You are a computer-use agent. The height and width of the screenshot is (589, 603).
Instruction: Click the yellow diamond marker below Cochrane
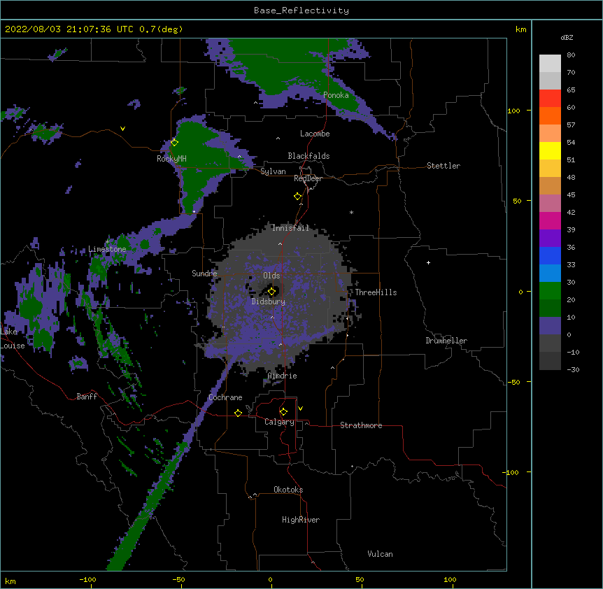point(238,413)
